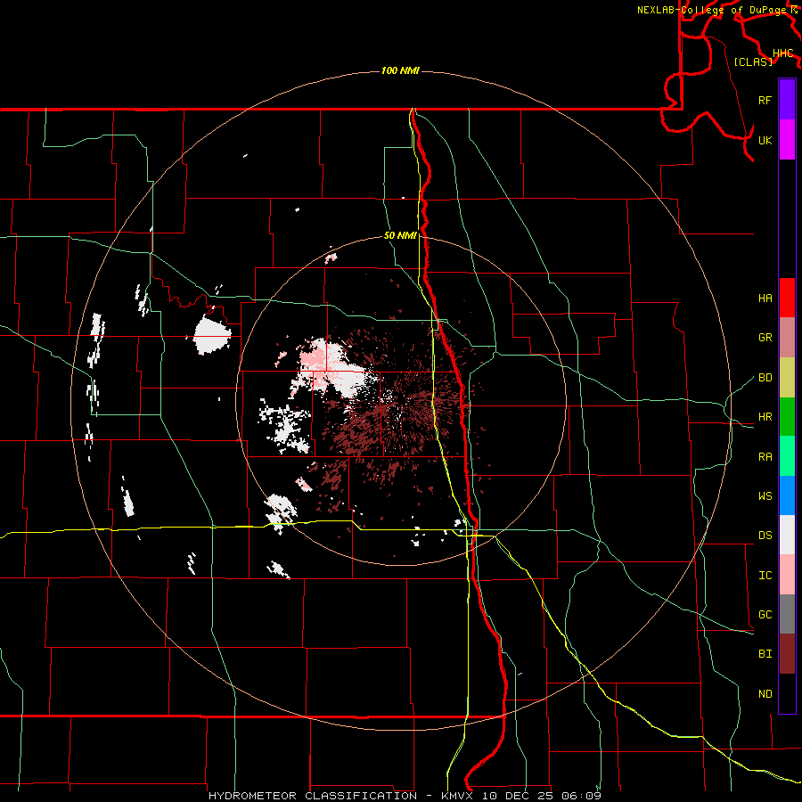Click the DS white legend swatch
The image size is (802, 802).
click(787, 535)
